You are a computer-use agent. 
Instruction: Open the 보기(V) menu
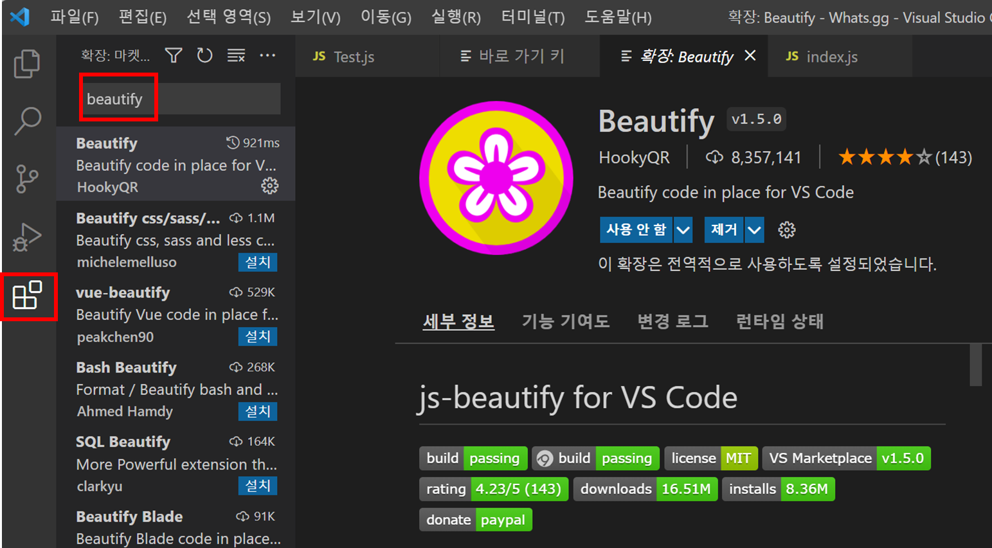[x=315, y=17]
